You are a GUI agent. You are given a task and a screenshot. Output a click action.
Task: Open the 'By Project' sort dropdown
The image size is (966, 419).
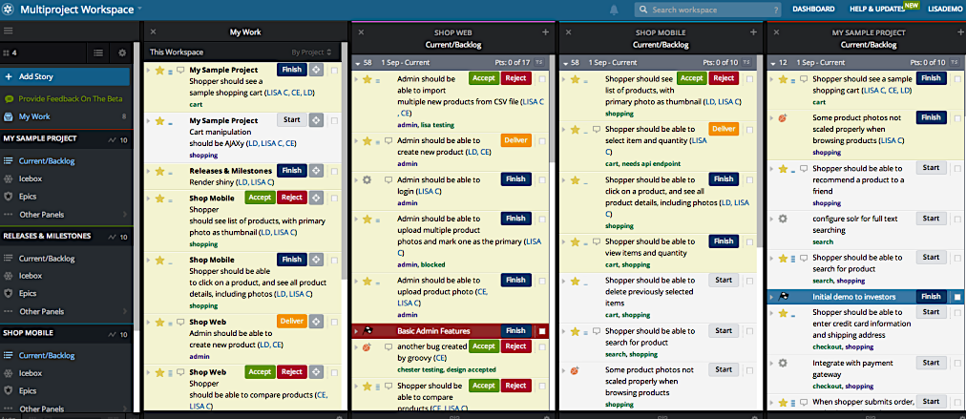click(311, 52)
